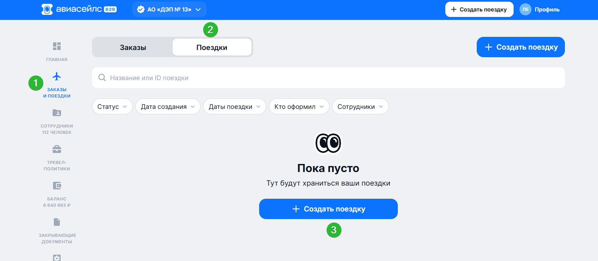Viewport: 598px width, 261px height.
Task: Focus the Название или ID поездки search field
Action: (331, 78)
